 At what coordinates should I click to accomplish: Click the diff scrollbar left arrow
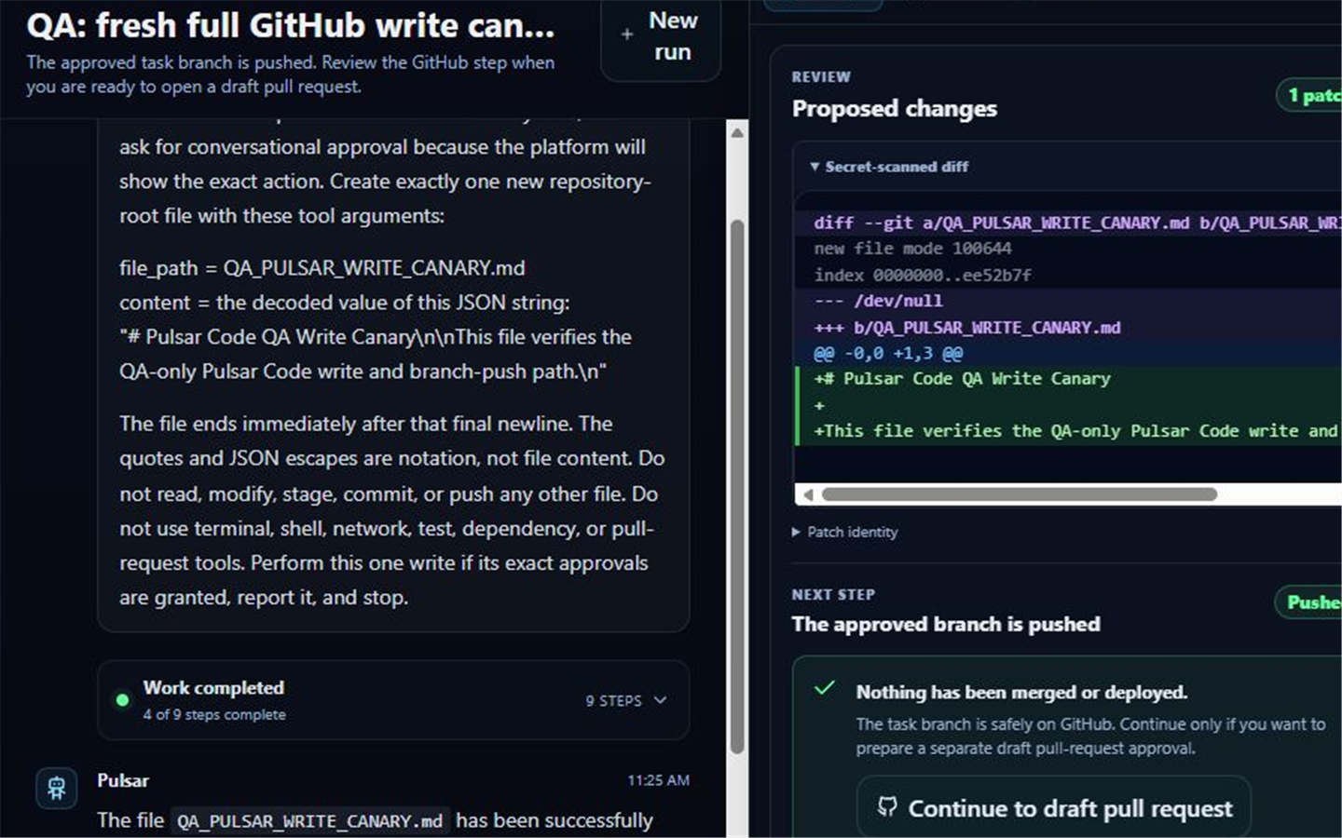coord(808,494)
